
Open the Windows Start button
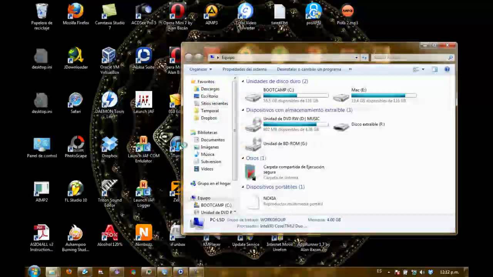tap(34, 272)
